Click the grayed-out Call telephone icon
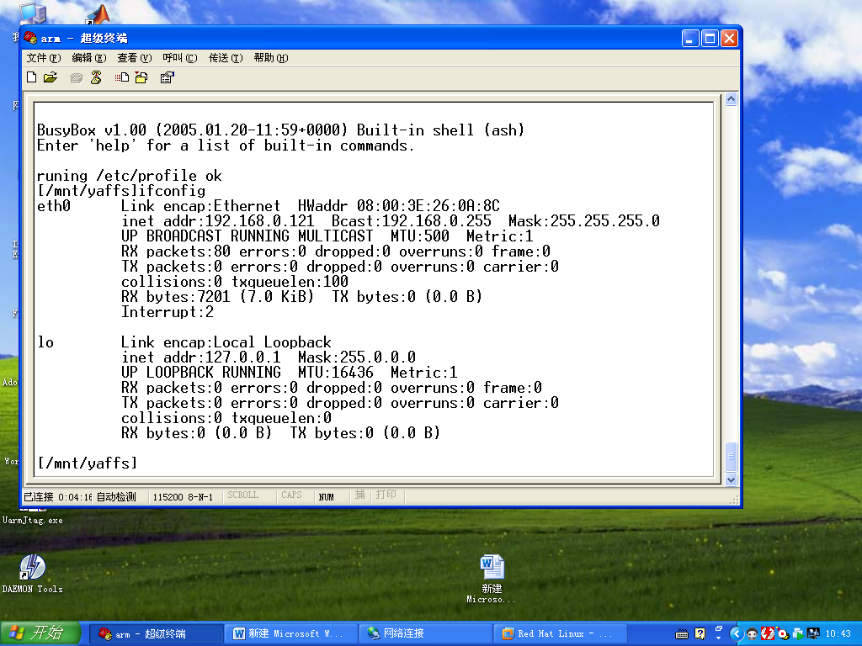862x646 pixels. (x=77, y=78)
